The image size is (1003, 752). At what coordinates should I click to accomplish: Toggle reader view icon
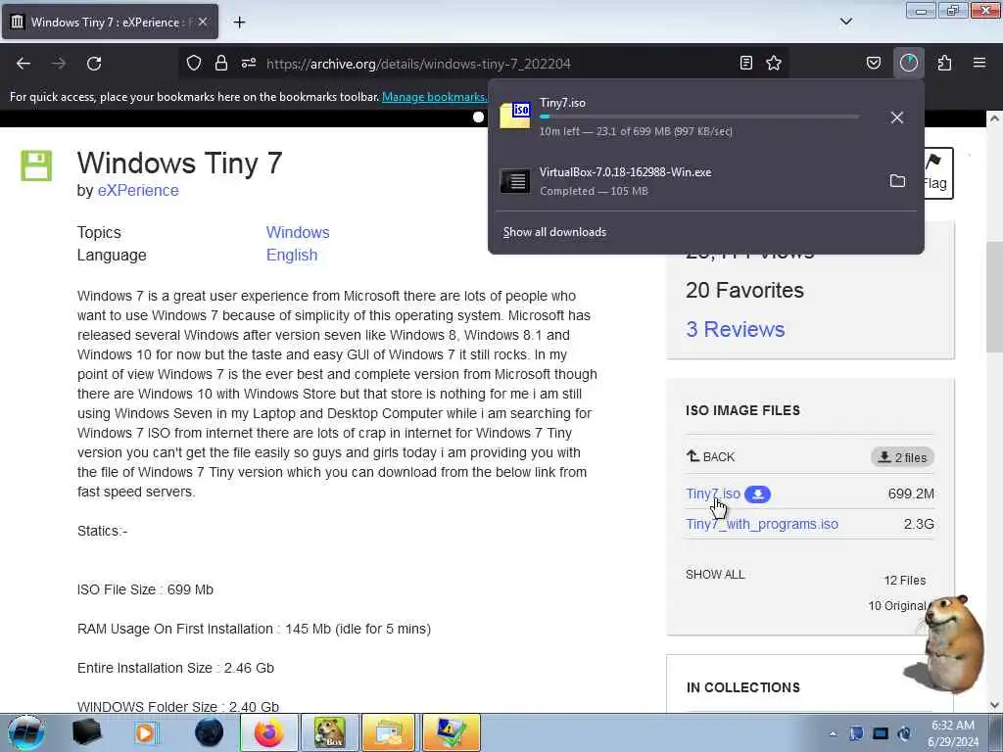pos(745,63)
